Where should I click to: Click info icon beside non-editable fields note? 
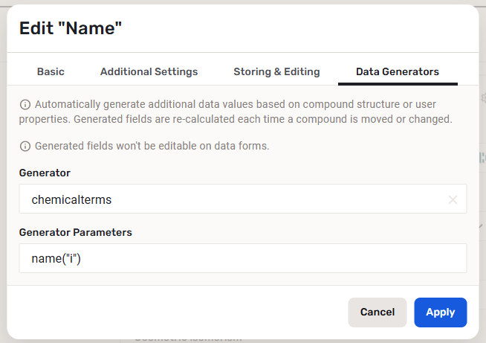25,146
